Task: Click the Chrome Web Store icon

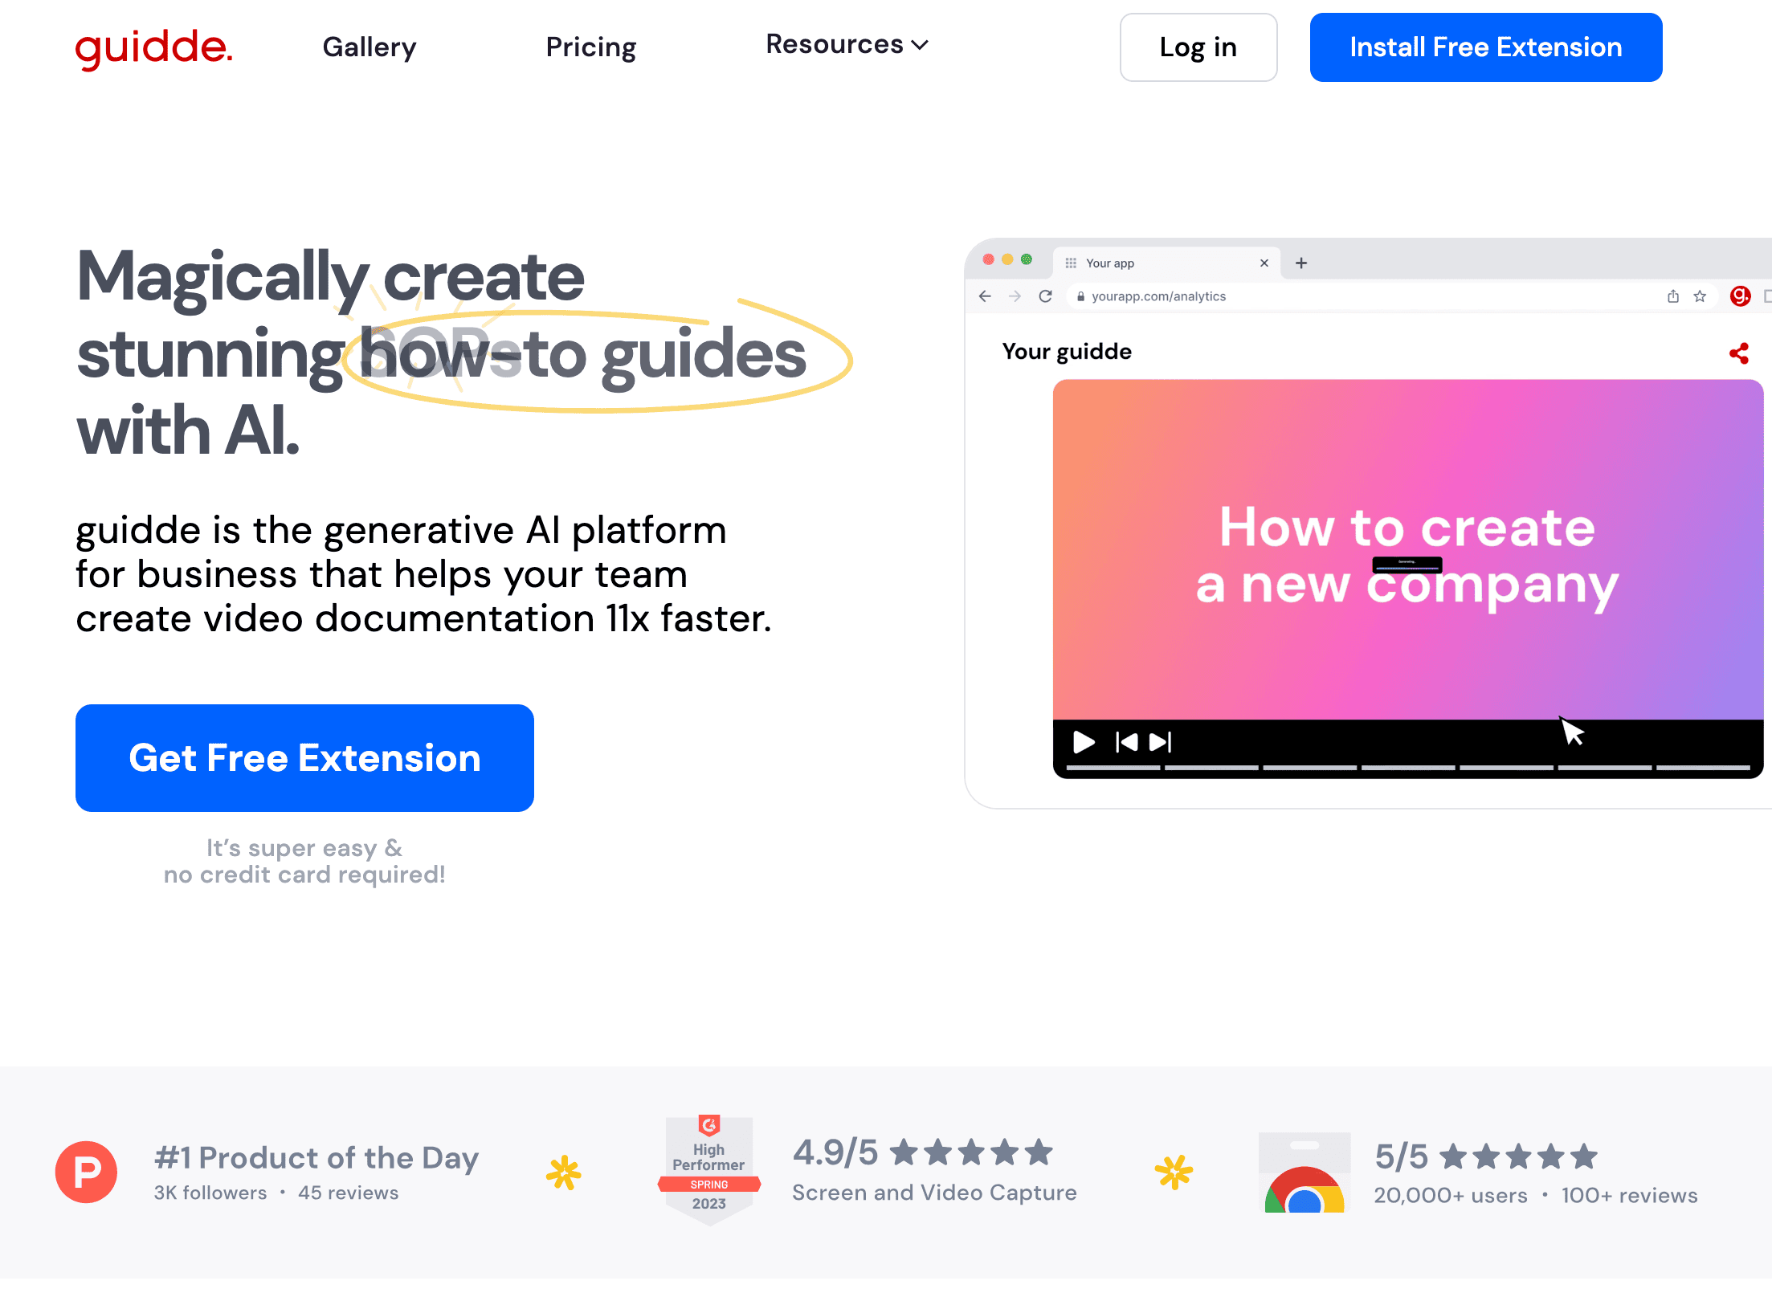Action: click(1305, 1173)
